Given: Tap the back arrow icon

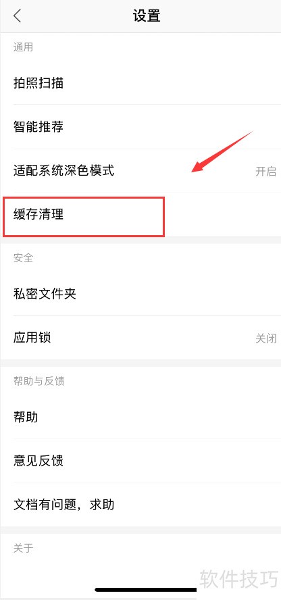Looking at the screenshot, I should [x=17, y=16].
